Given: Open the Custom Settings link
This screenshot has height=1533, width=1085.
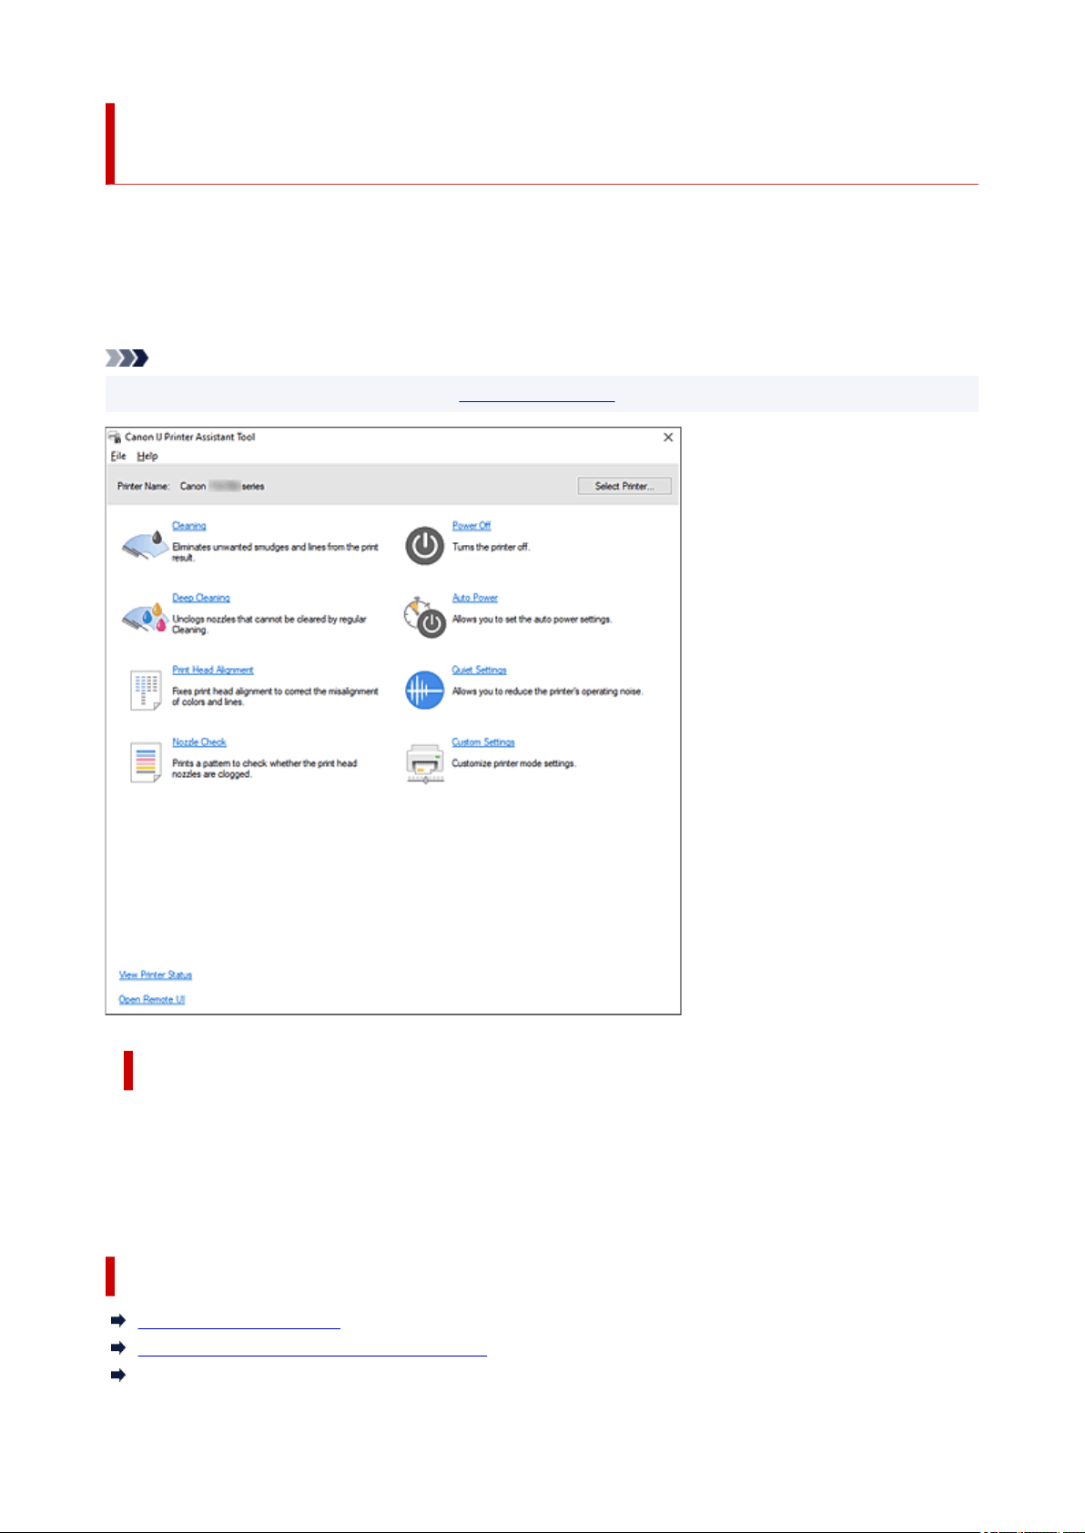Looking at the screenshot, I should tap(483, 742).
